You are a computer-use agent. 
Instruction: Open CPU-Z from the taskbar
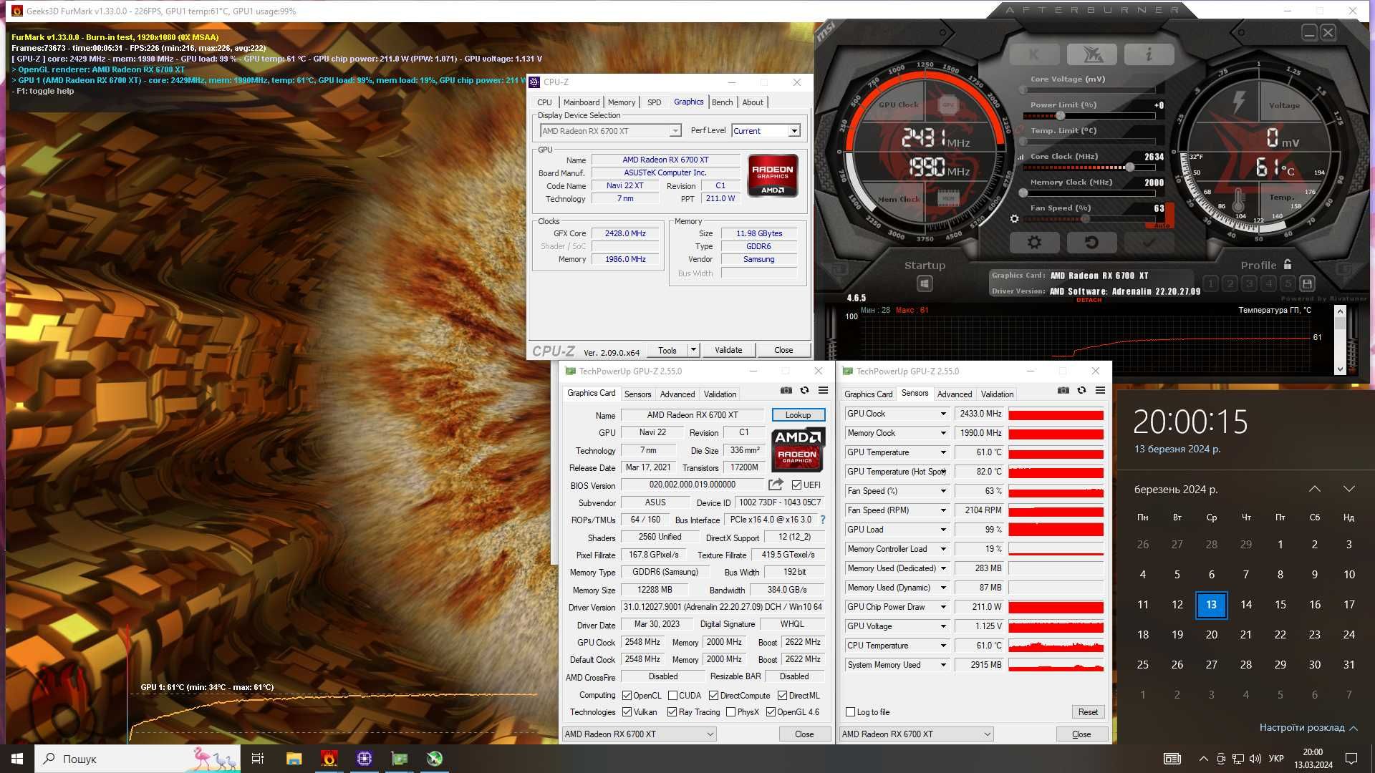tap(364, 759)
